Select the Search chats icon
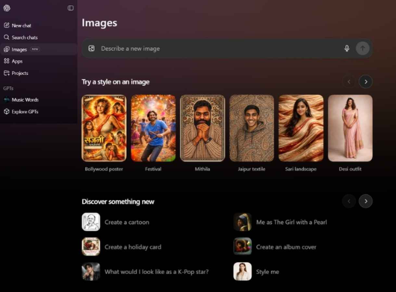This screenshot has height=292, width=396. pyautogui.click(x=6, y=37)
